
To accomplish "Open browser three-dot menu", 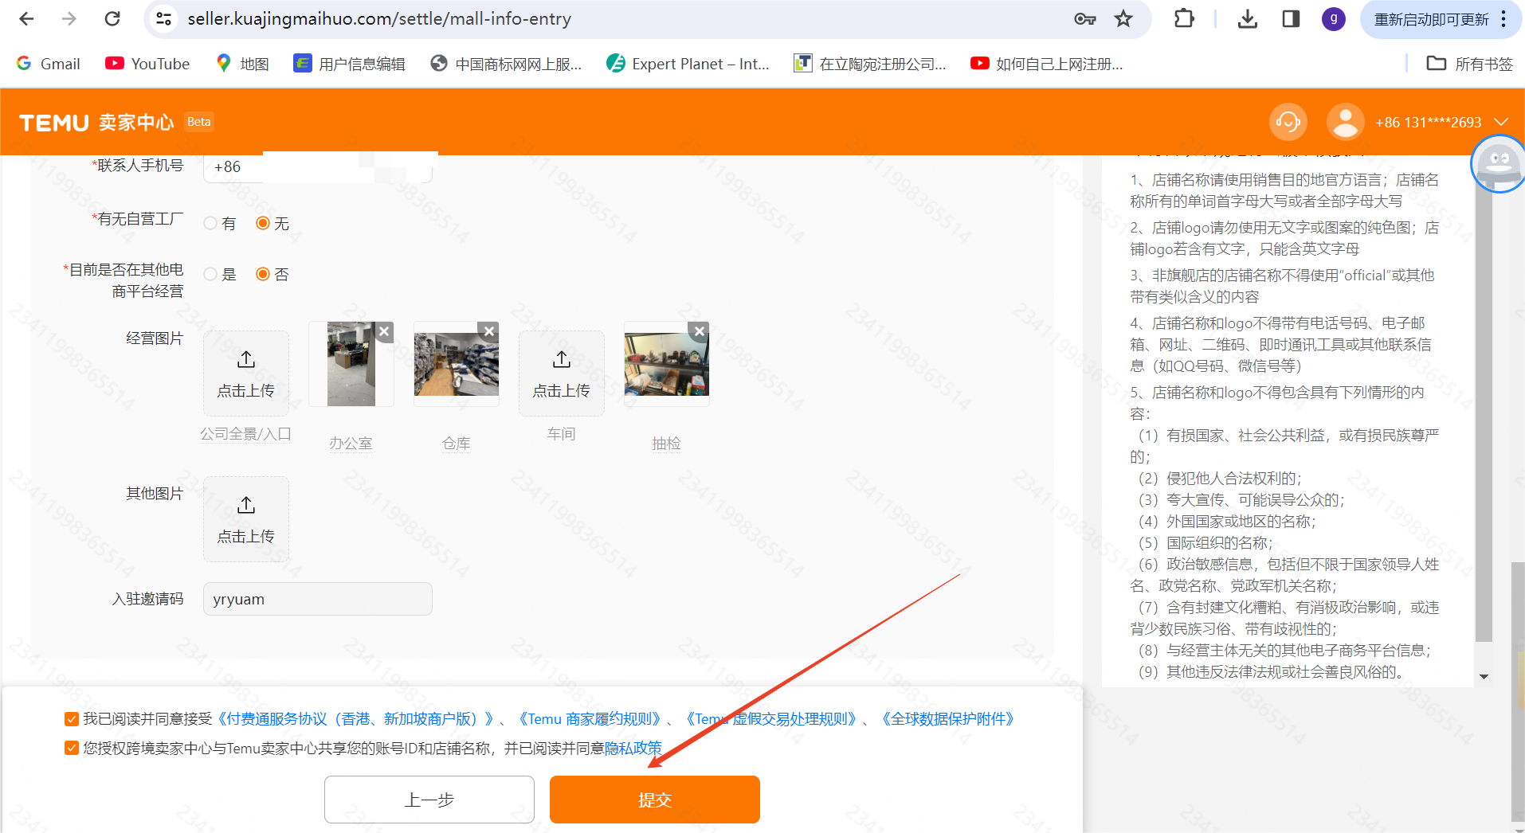I will [x=1503, y=19].
